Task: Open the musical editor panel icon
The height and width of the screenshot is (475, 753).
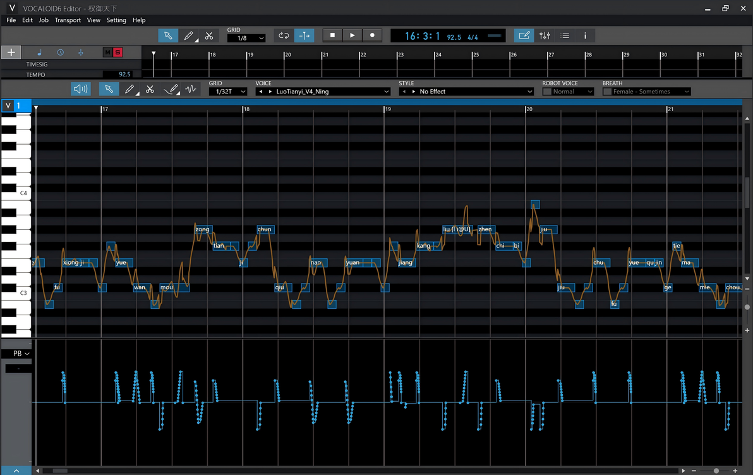Action: pyautogui.click(x=524, y=35)
